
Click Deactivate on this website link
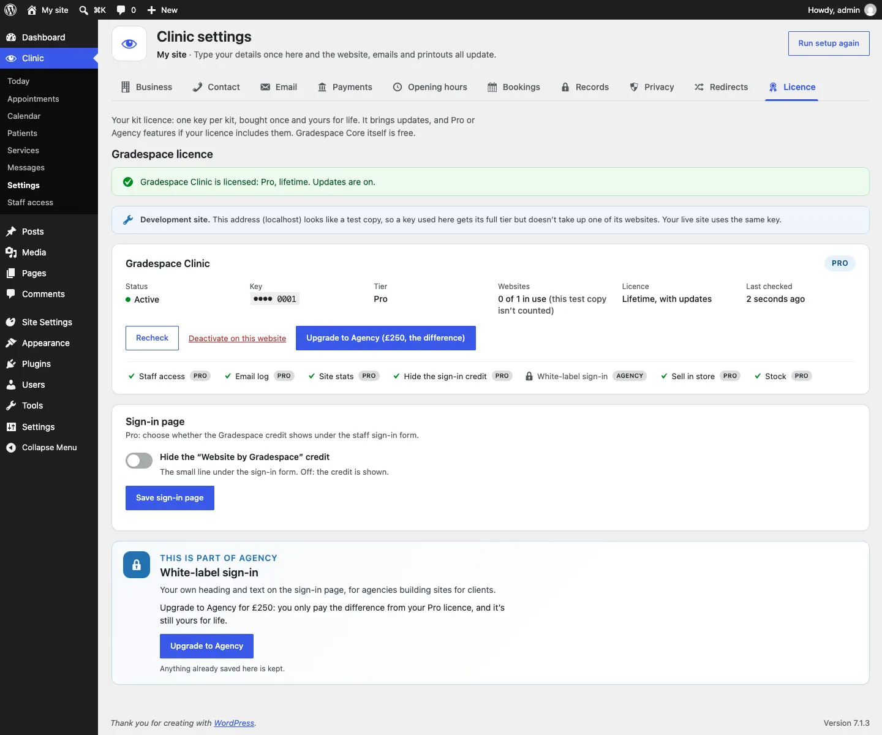[x=237, y=338]
